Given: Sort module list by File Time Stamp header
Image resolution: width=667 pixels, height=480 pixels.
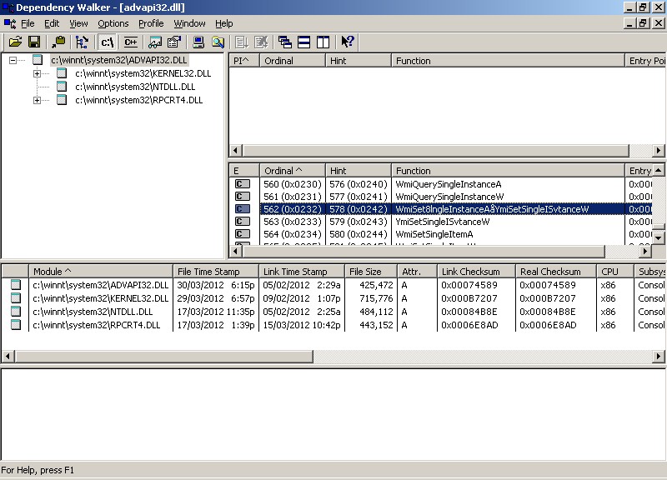Looking at the screenshot, I should pos(216,272).
